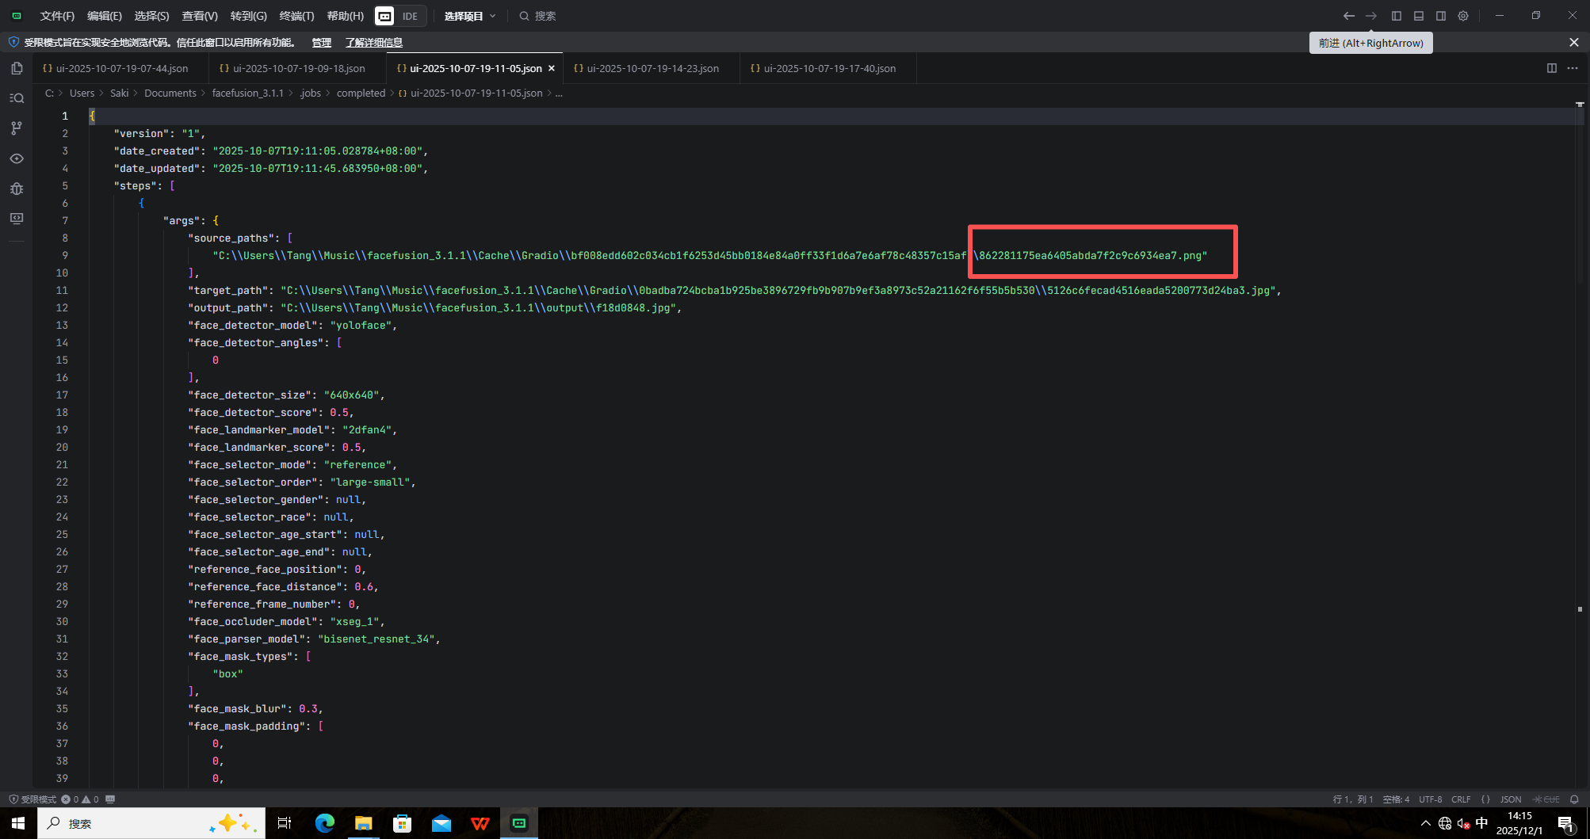Image resolution: width=1590 pixels, height=839 pixels.
Task: Switch the Chinese IME indicator in tray
Action: tap(1482, 823)
